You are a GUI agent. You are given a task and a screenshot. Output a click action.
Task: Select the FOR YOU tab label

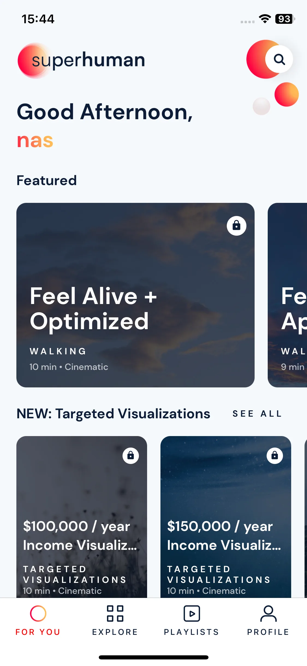(38, 632)
